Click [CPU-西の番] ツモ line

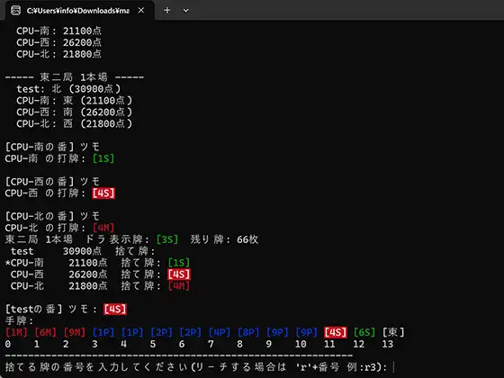(53, 182)
